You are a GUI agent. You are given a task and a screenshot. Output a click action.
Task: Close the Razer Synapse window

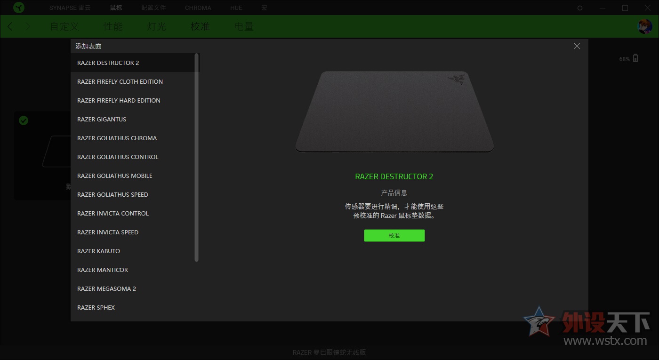point(648,8)
